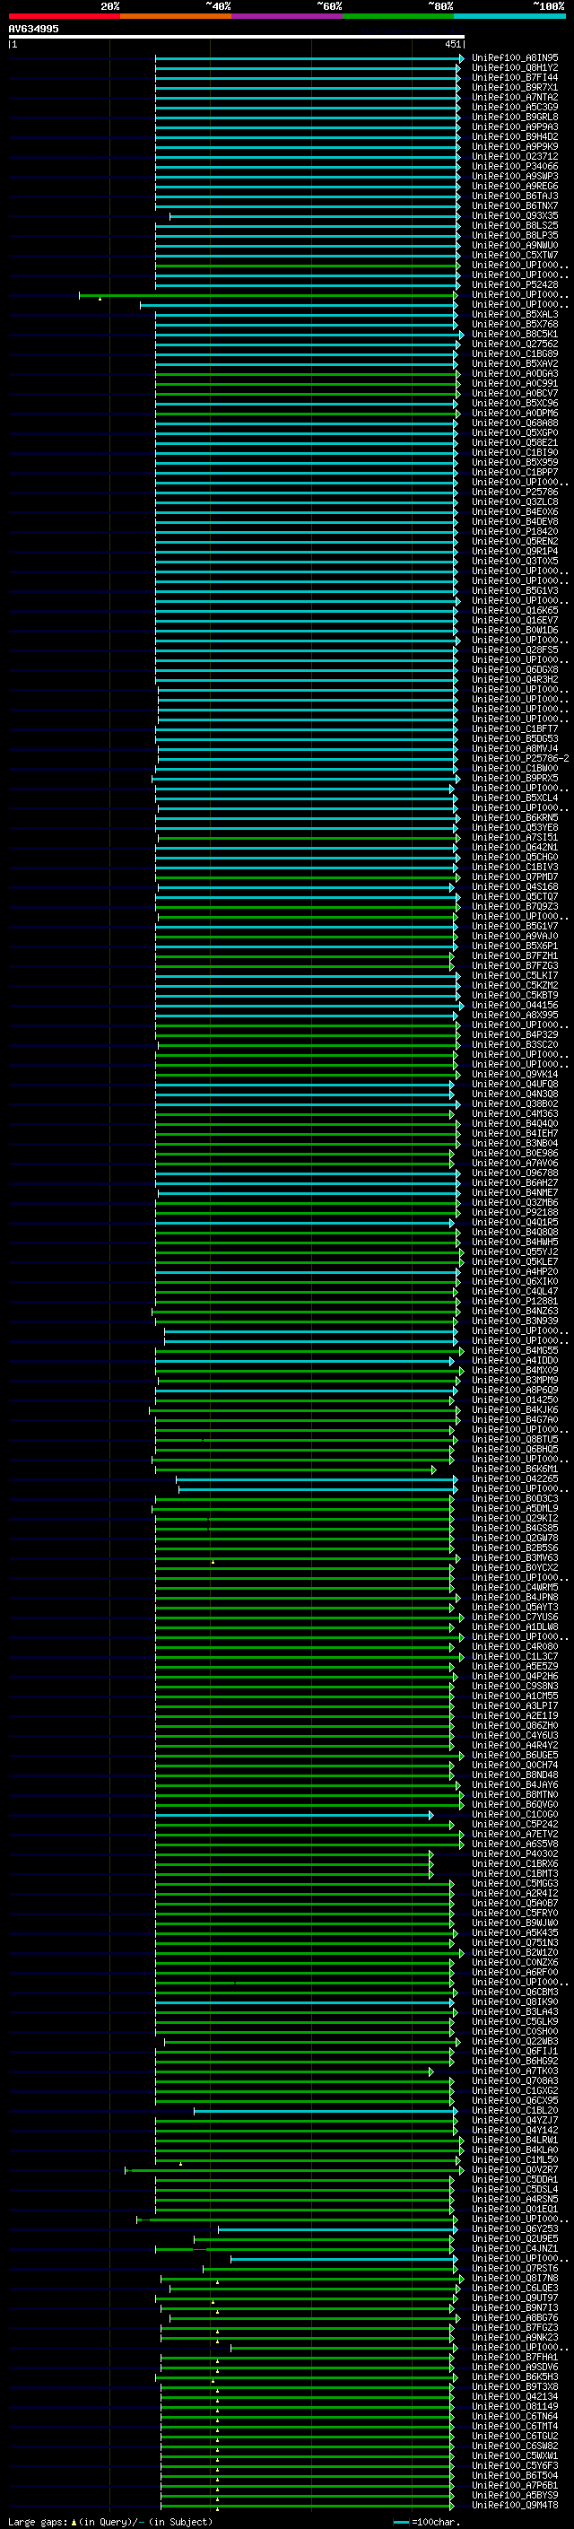
Task: Click UniRef100_A7AV06
Action: [515, 1163]
